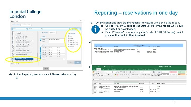
Task: Click the Merge & Center icon in Excel
Action: 131,75
